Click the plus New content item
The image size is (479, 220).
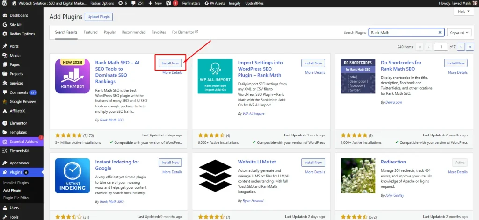155,3
